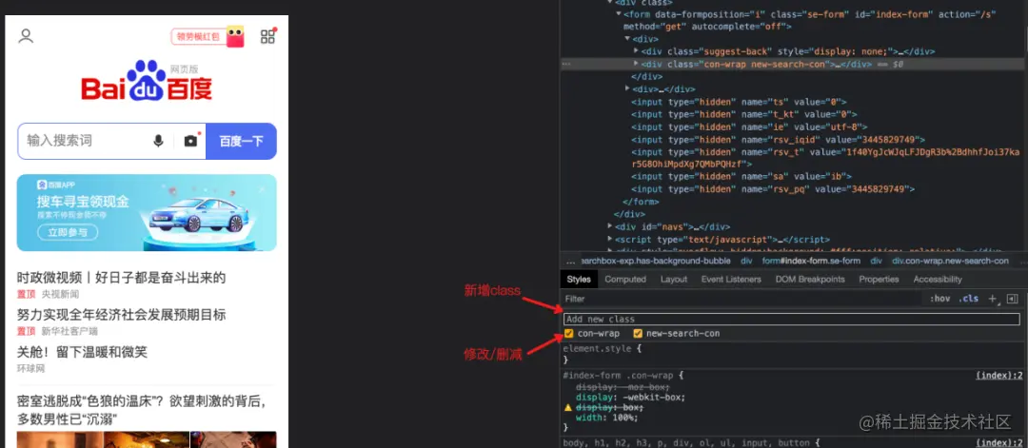Click the form#index-form.se-form breadcrumb
Image resolution: width=1028 pixels, height=448 pixels.
811,261
